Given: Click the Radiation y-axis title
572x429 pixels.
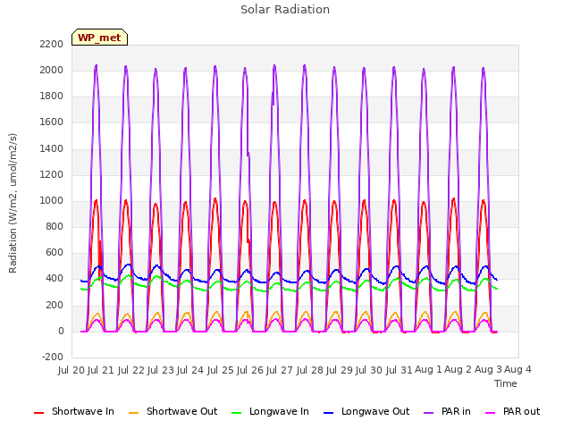Looking at the screenshot, I should (x=13, y=203).
